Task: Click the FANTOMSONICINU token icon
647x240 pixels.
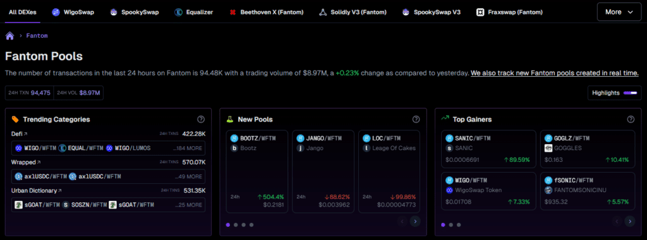Action: [x=548, y=190]
